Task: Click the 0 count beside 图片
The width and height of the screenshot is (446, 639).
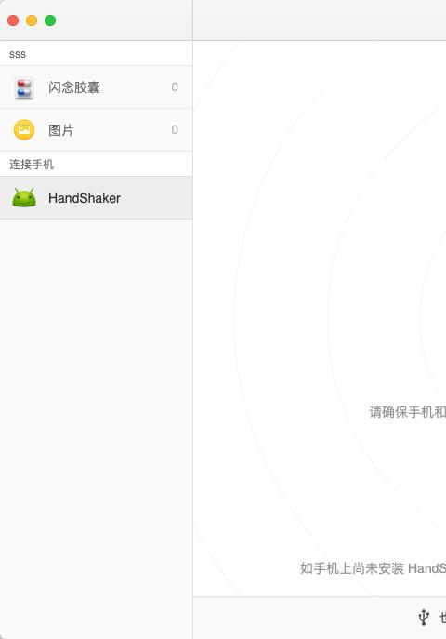Action: 175,130
